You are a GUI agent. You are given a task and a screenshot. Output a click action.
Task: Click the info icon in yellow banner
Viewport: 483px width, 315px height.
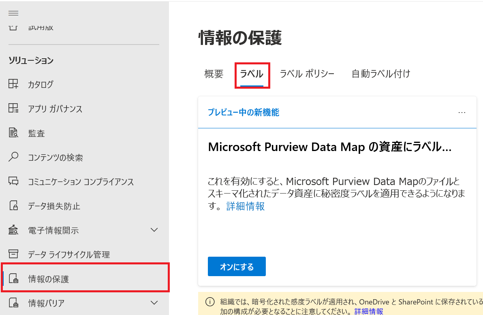tap(210, 302)
